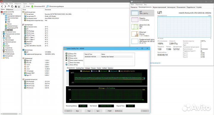Switch to the Voltages tab
This screenshot has width=214, height=115.
tap(87, 68)
